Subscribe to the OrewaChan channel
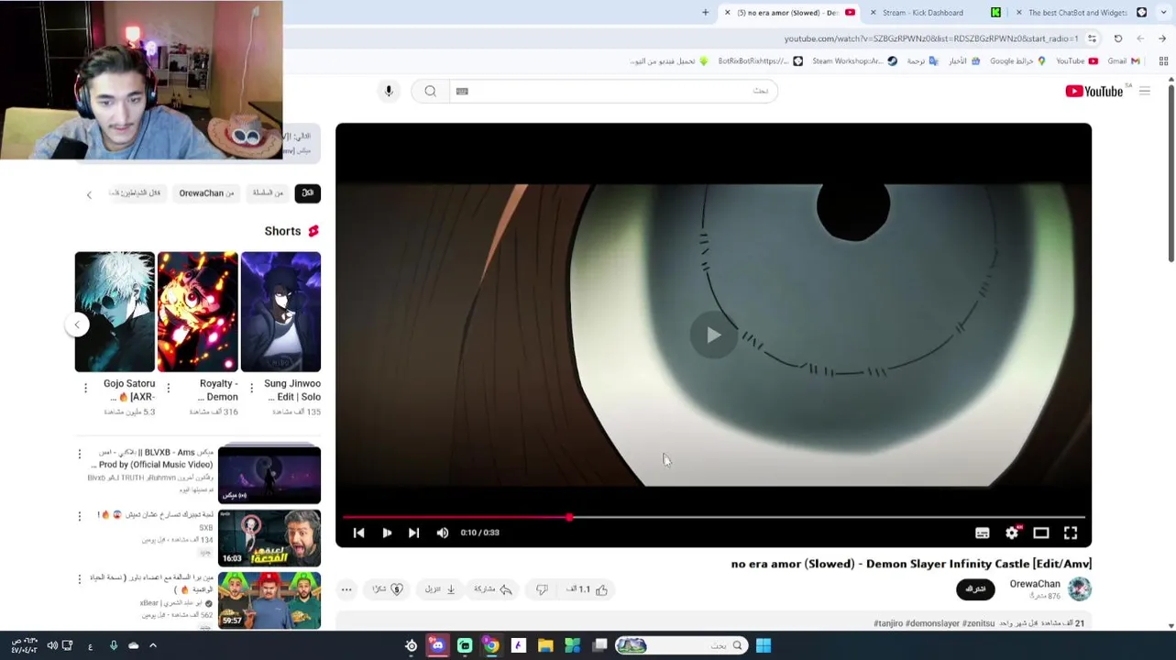 pos(975,589)
